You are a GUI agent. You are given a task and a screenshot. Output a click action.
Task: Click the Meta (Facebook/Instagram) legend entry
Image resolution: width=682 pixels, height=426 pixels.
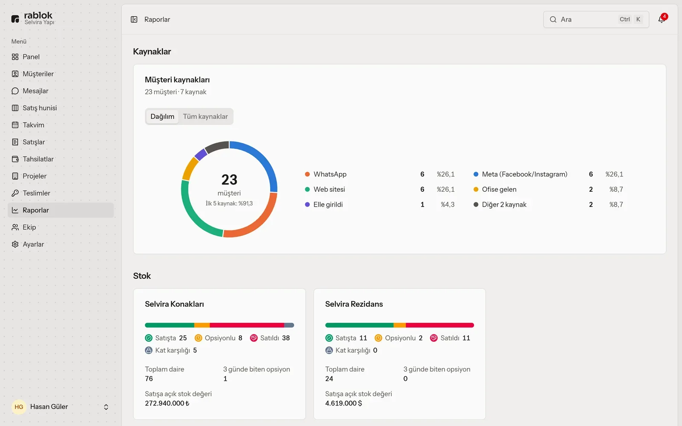point(548,174)
